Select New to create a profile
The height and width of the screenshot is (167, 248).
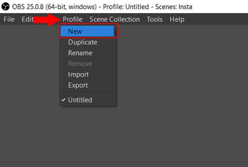[87, 31]
